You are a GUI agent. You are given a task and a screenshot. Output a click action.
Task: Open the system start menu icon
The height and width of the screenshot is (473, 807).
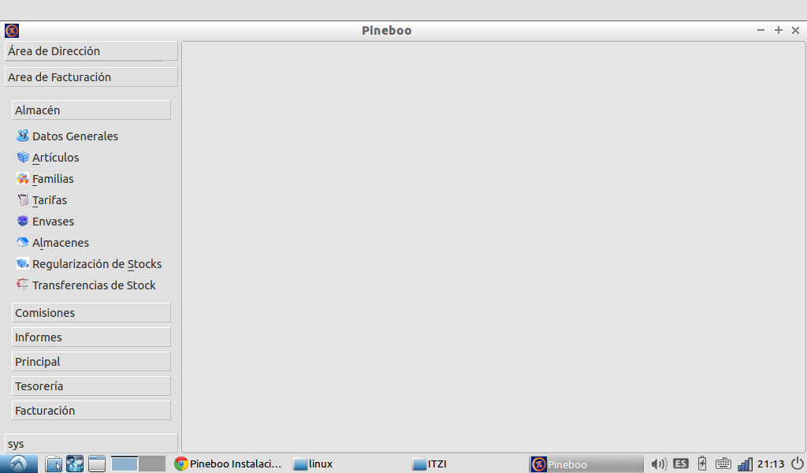tap(19, 464)
